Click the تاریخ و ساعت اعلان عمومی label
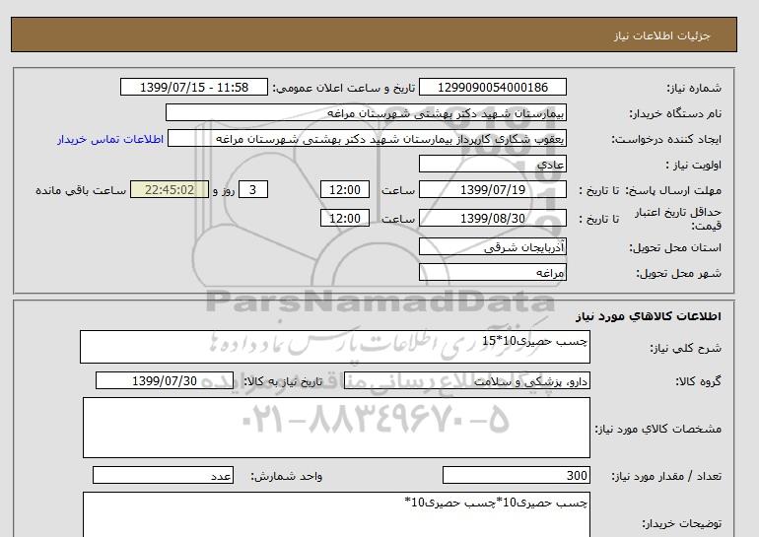Viewport: 759px width, 537px height. [x=344, y=88]
